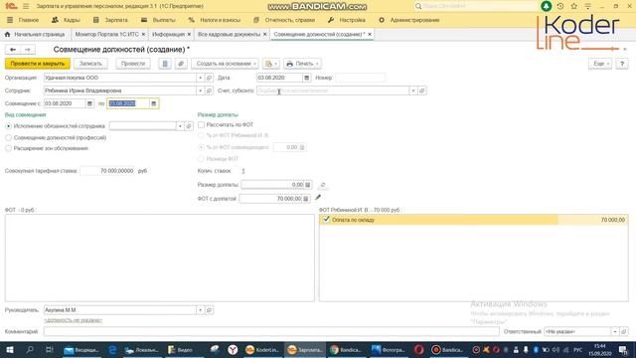Click into the Комментарий field
This screenshot has width=636, height=358.
(271, 331)
